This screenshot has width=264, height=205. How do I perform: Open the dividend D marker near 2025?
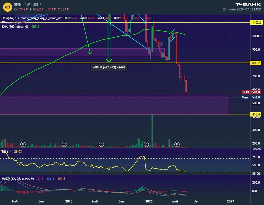pyautogui.click(x=64, y=144)
